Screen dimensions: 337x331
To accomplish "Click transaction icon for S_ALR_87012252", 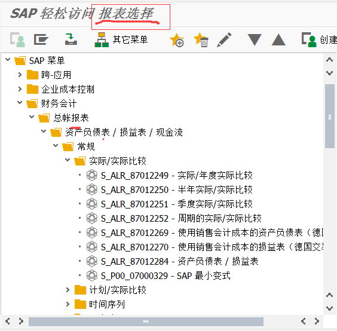I will [x=92, y=218].
